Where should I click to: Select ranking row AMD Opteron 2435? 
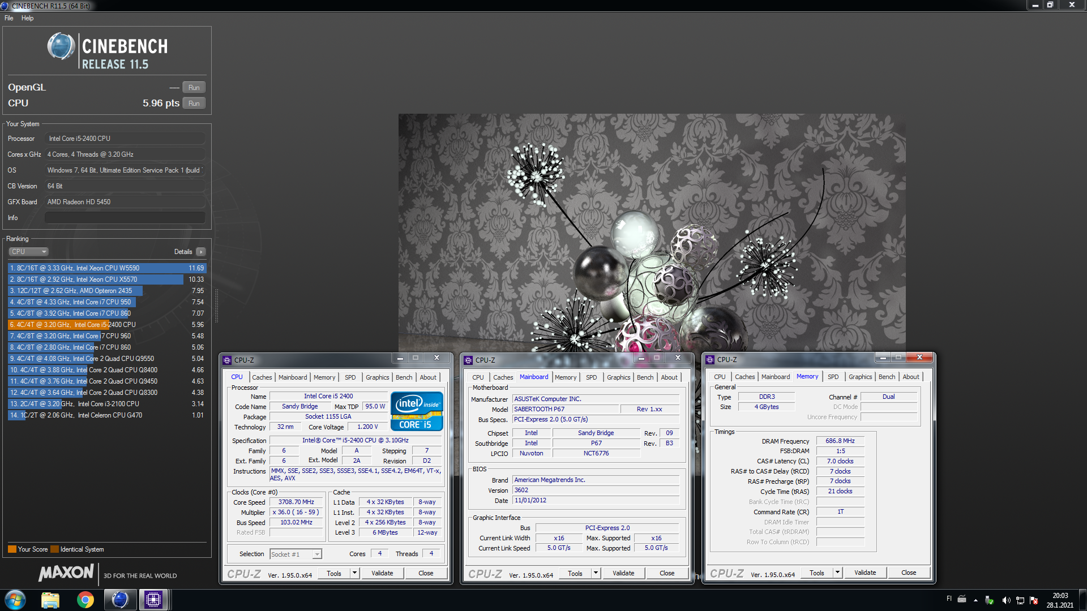coord(107,291)
